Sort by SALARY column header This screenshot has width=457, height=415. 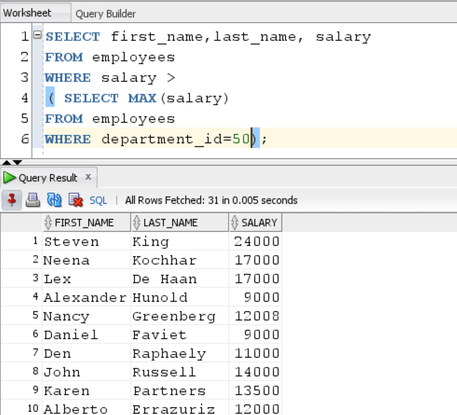[x=256, y=223]
